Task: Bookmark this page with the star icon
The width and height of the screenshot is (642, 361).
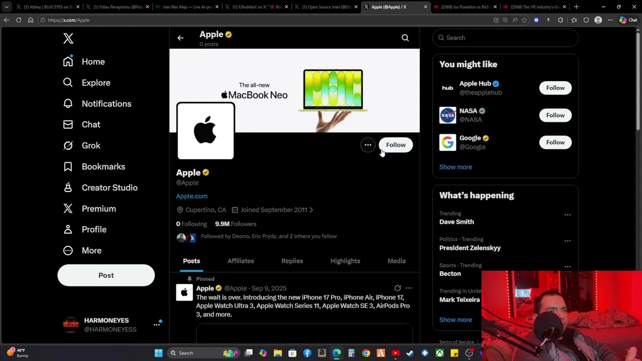Action: tap(524, 20)
